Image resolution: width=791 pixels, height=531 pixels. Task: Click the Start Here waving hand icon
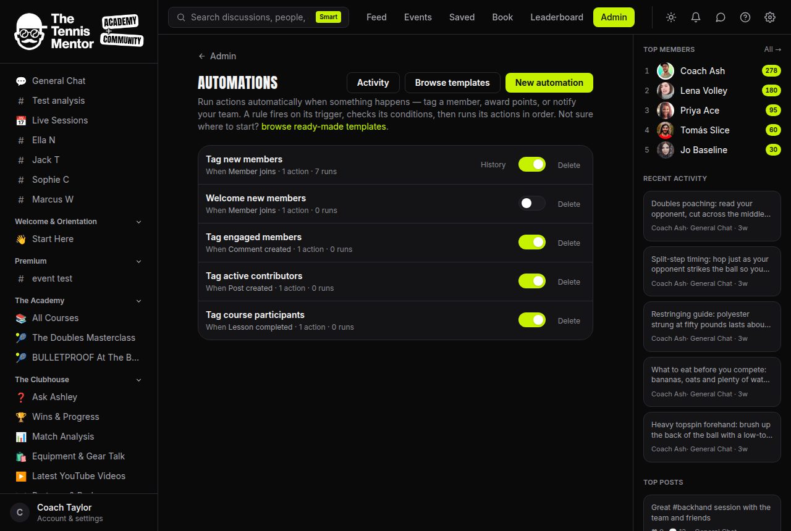(21, 239)
